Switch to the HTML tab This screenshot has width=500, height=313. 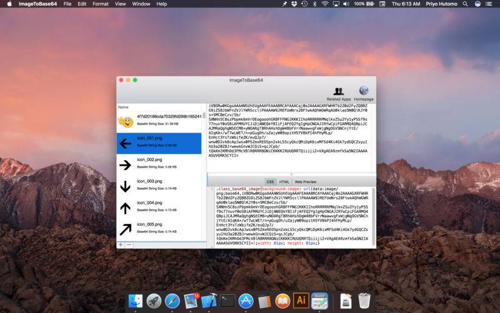pos(284,182)
